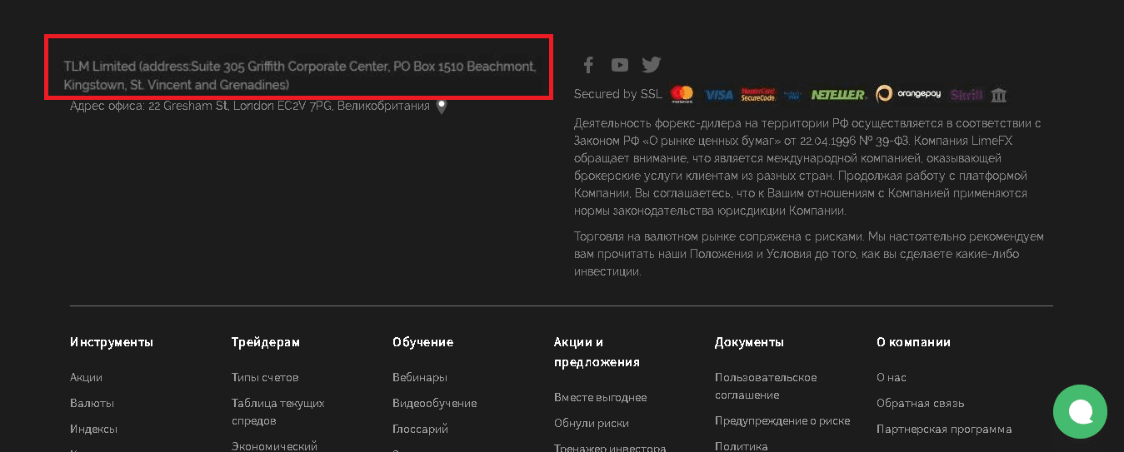
Task: Open the Валюты link
Action: click(x=92, y=403)
